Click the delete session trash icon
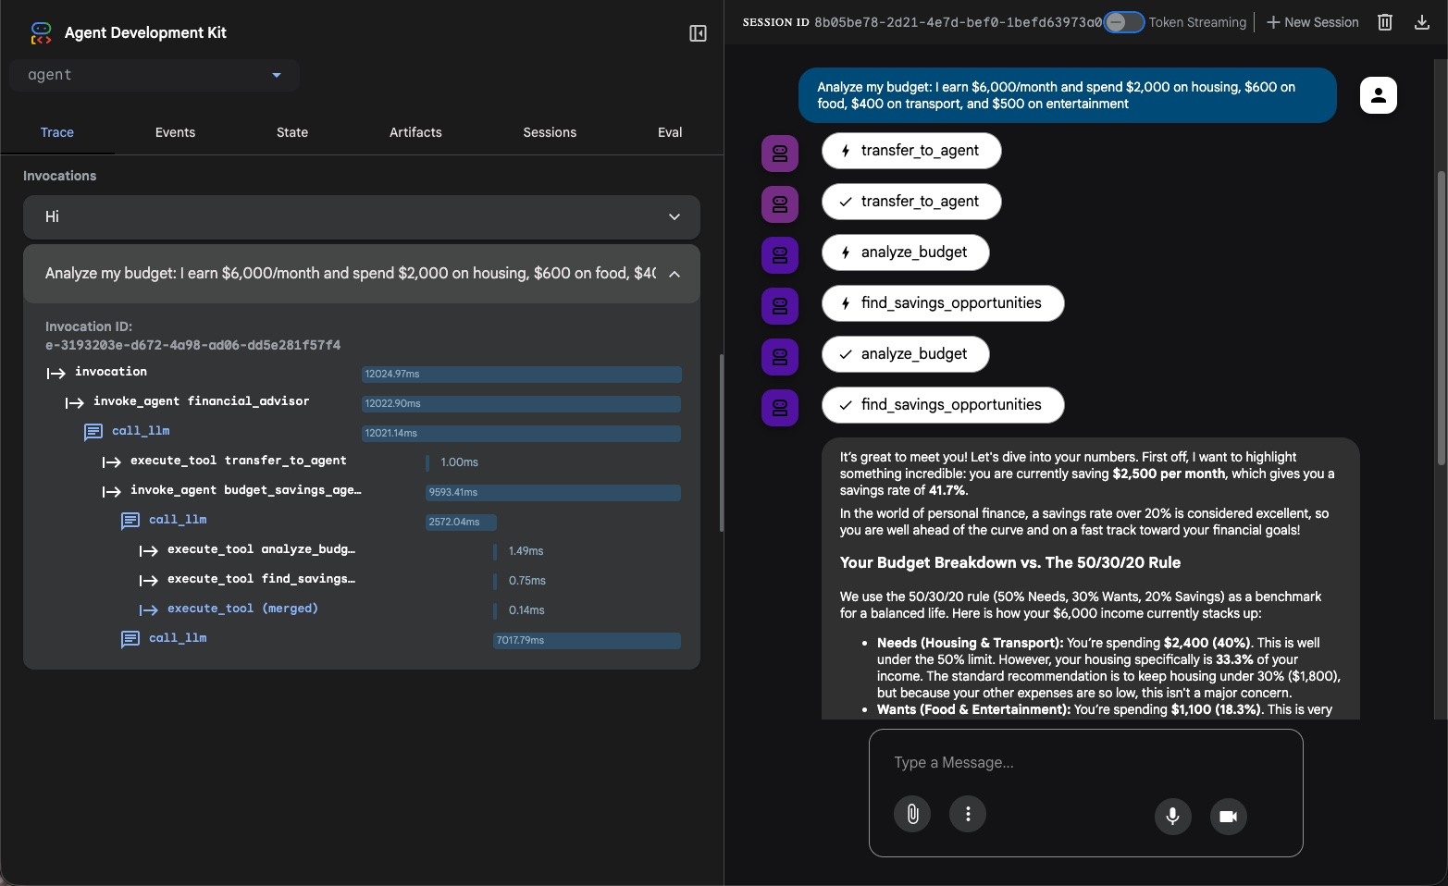 click(1384, 22)
